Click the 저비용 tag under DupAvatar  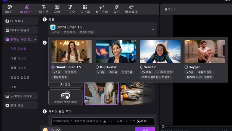coord(113,72)
